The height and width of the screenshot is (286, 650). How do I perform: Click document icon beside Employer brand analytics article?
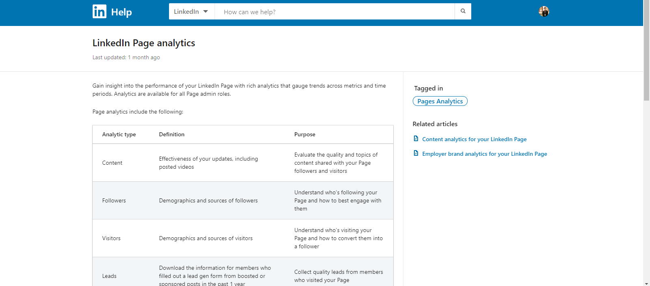click(416, 153)
